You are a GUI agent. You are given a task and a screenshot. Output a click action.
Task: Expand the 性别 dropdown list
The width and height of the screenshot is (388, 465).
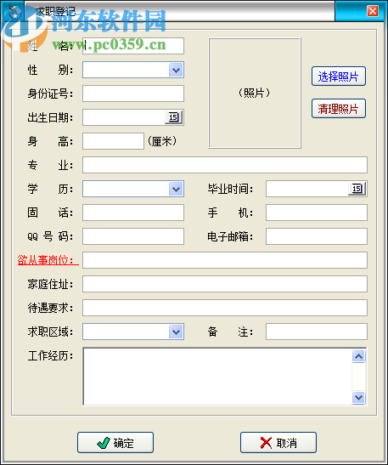[x=176, y=70]
